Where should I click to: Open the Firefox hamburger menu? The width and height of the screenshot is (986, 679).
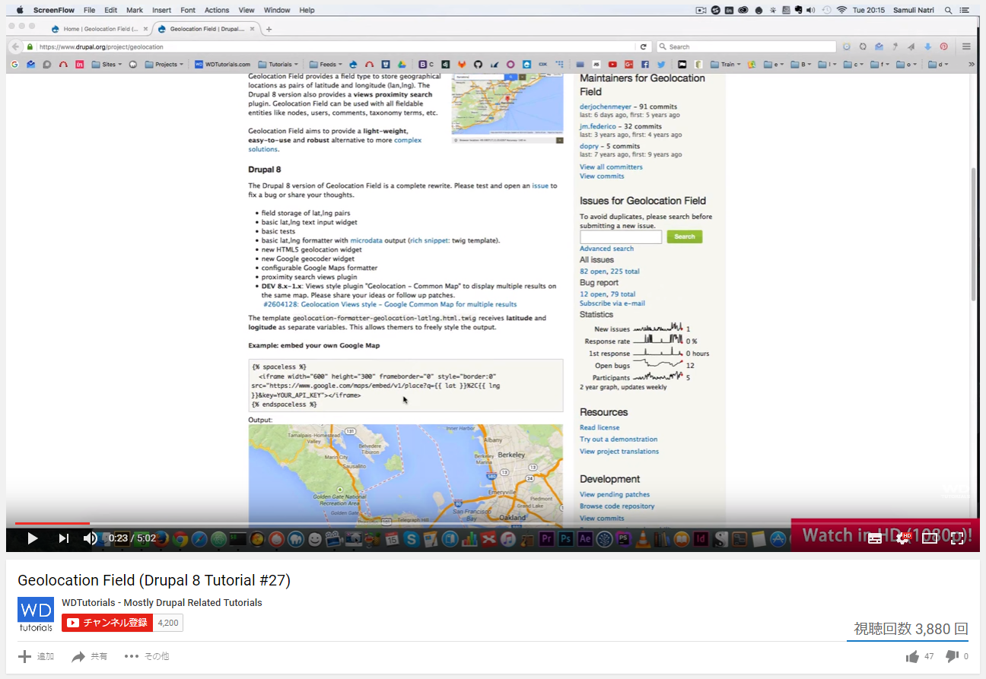966,46
